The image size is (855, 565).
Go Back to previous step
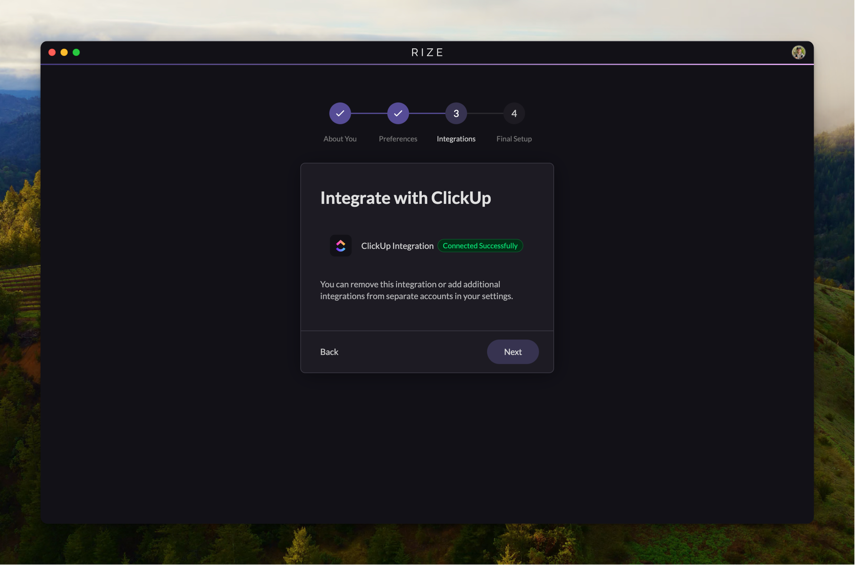(x=329, y=352)
